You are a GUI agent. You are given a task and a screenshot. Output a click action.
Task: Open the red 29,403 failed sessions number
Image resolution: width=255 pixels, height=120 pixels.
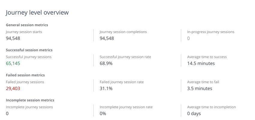13,88
